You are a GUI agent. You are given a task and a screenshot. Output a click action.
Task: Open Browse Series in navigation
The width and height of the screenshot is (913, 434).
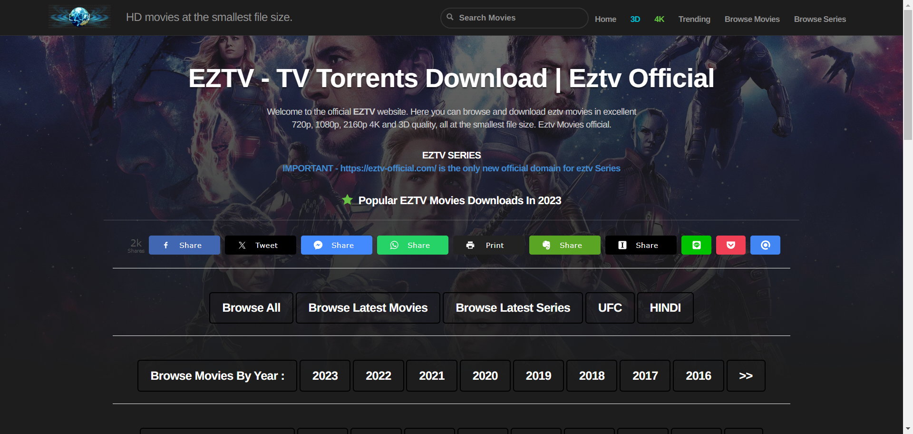pyautogui.click(x=820, y=19)
